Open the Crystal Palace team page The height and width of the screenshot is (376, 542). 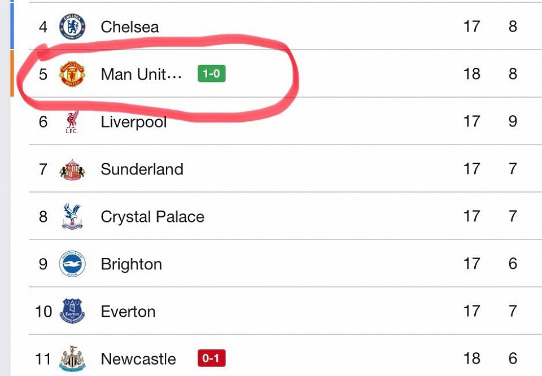(x=152, y=217)
